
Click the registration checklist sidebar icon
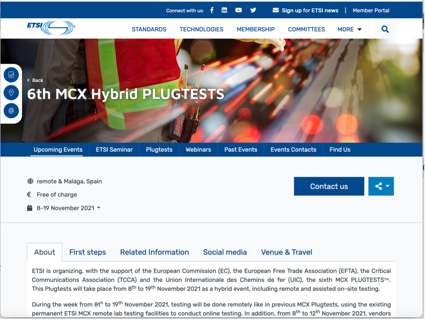(11, 75)
